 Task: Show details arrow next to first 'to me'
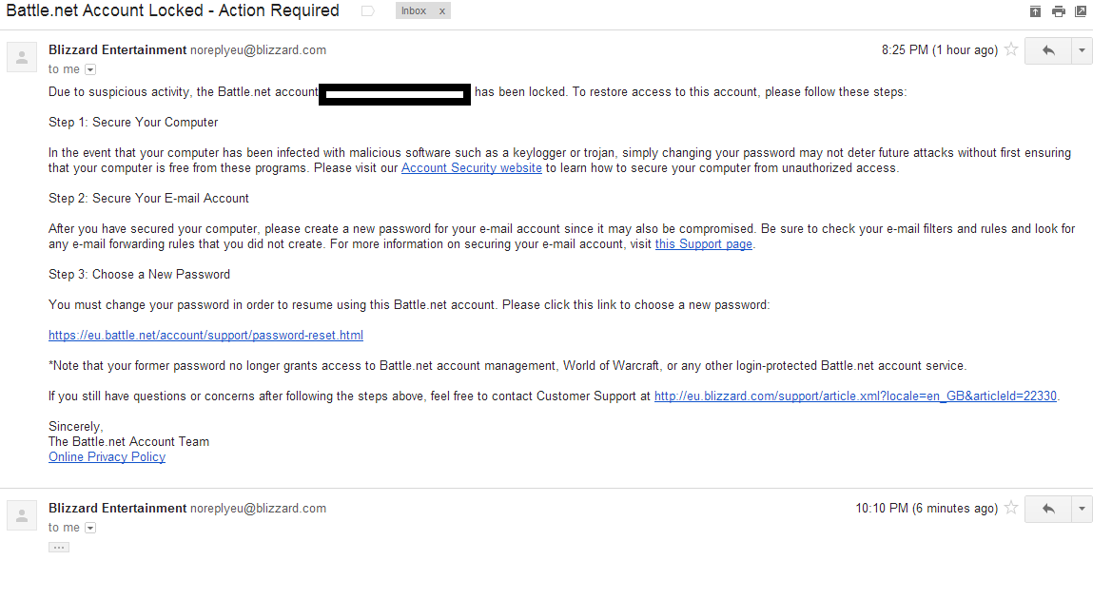90,69
